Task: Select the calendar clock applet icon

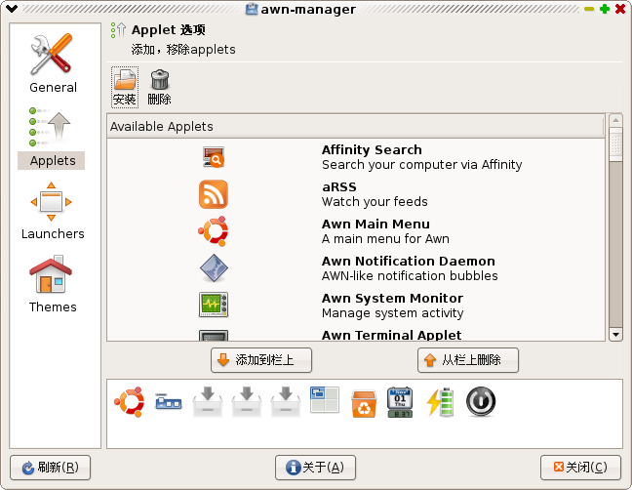Action: [x=400, y=402]
